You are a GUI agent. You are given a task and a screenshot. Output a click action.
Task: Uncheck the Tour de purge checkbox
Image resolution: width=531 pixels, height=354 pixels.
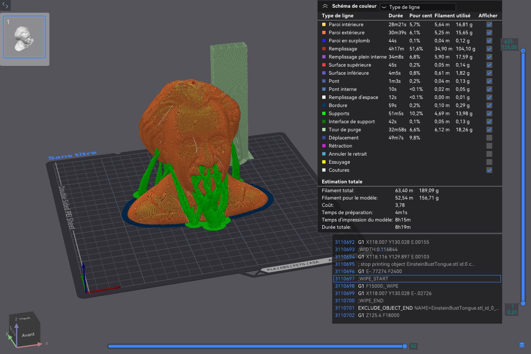[489, 130]
